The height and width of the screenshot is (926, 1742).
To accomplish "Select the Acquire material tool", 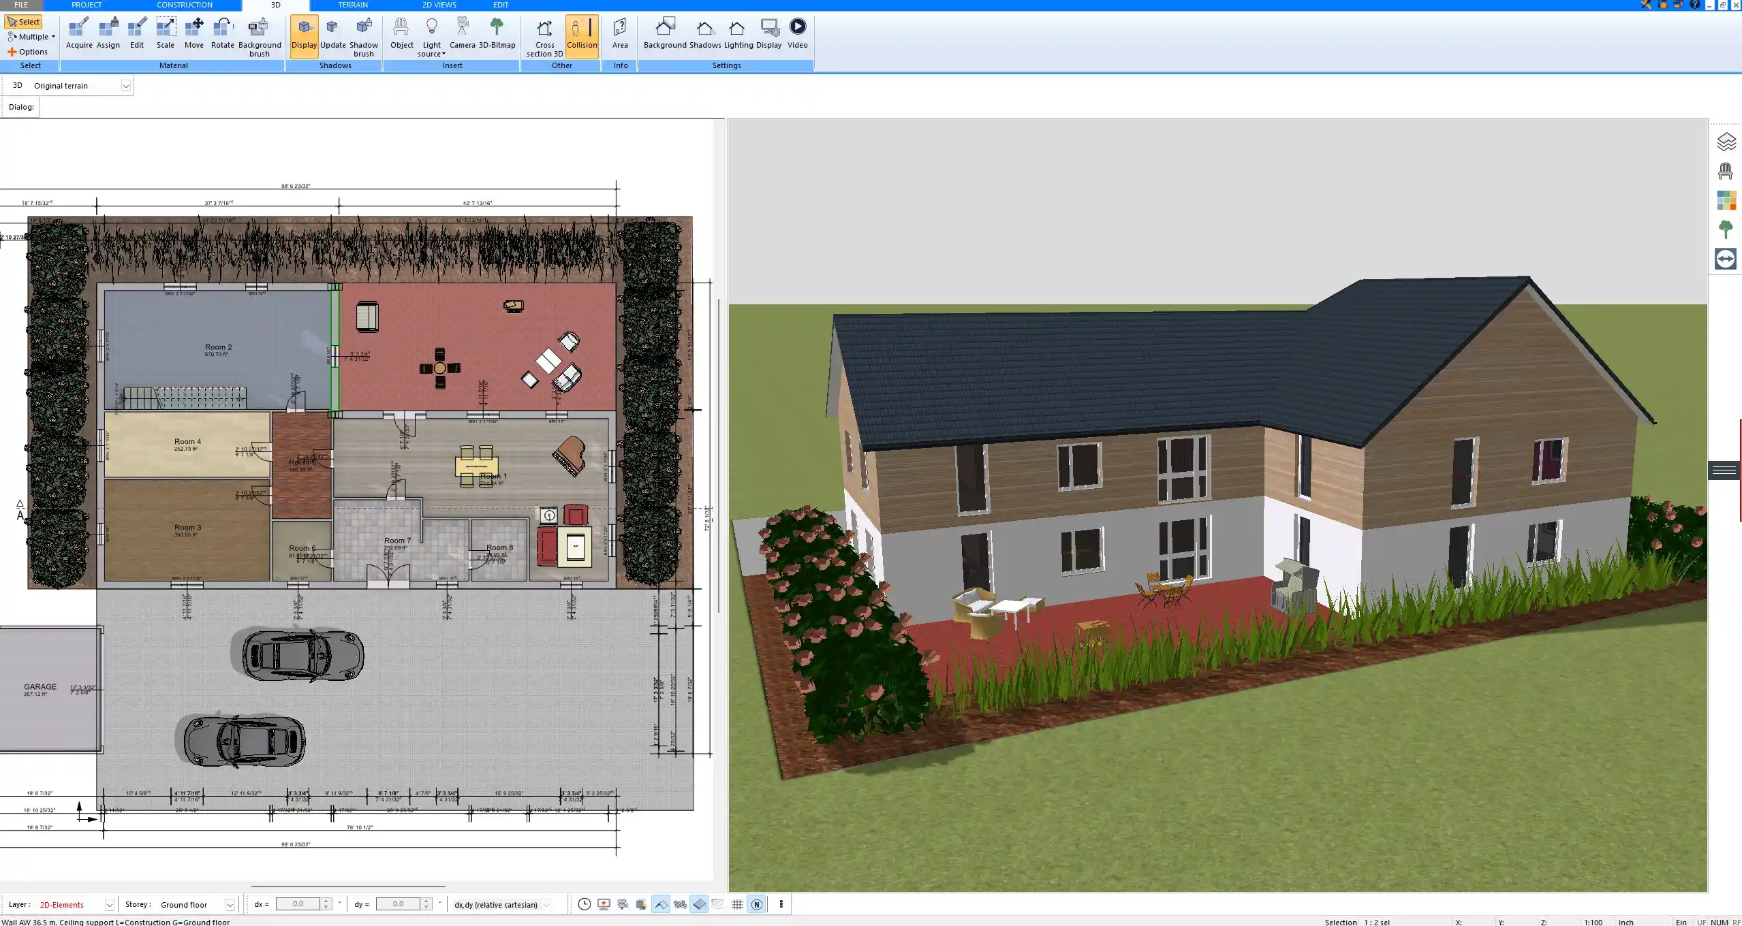I will tap(79, 34).
